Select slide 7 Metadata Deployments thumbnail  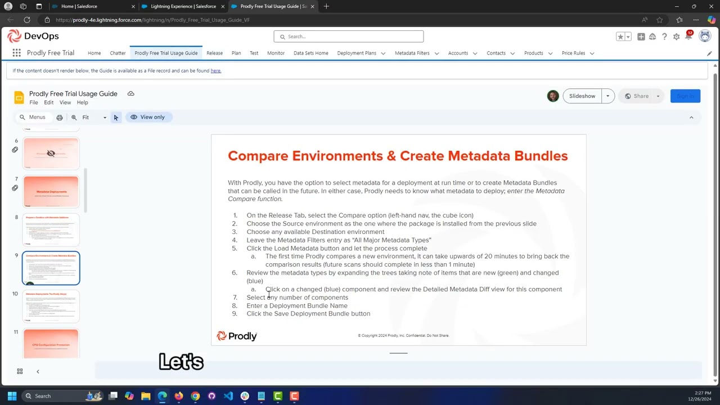coord(51,191)
